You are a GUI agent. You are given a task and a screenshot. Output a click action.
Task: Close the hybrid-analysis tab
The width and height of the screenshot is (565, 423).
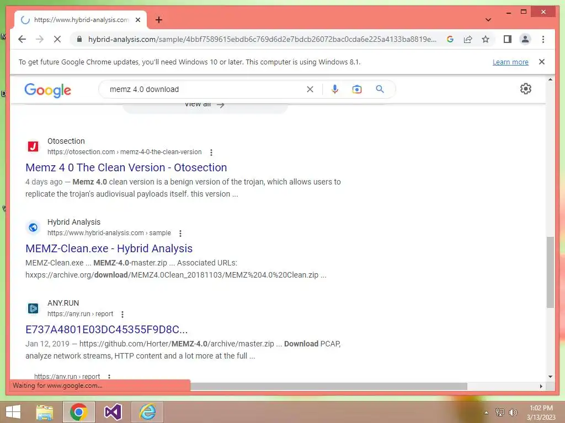point(137,20)
